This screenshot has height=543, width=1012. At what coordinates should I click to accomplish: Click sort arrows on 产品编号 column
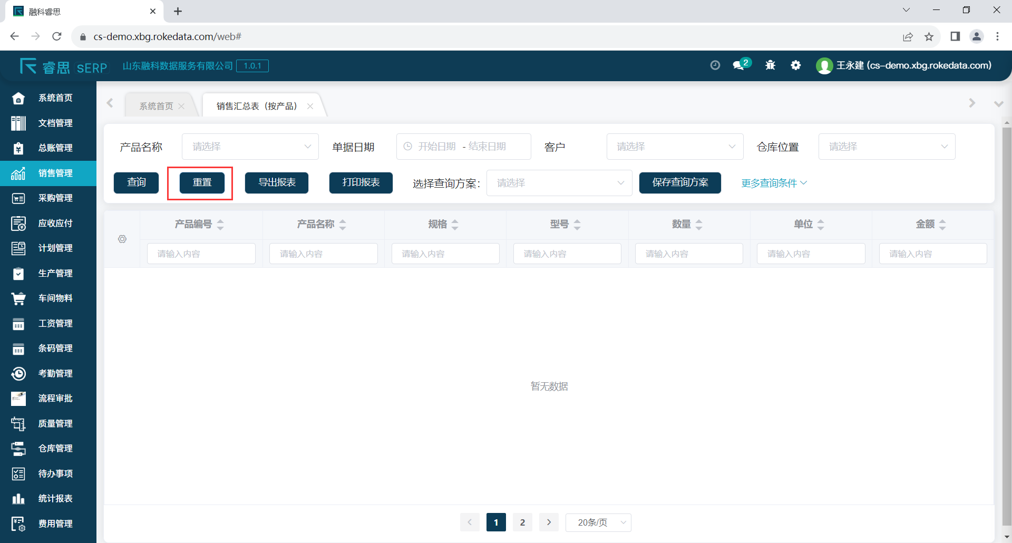point(220,225)
